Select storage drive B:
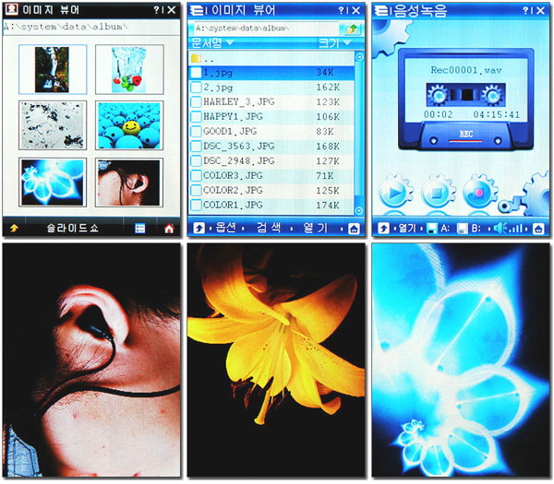This screenshot has width=554, height=484. (x=468, y=229)
